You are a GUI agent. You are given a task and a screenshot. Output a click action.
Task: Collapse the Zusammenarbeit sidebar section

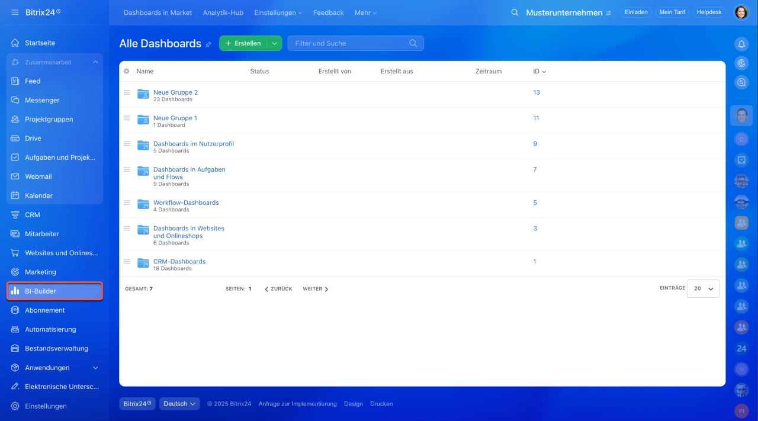(95, 62)
